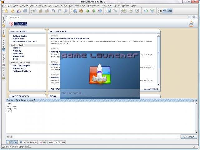
Task: Click the toolbar icon left of memory bar
Action: (x=152, y=11)
